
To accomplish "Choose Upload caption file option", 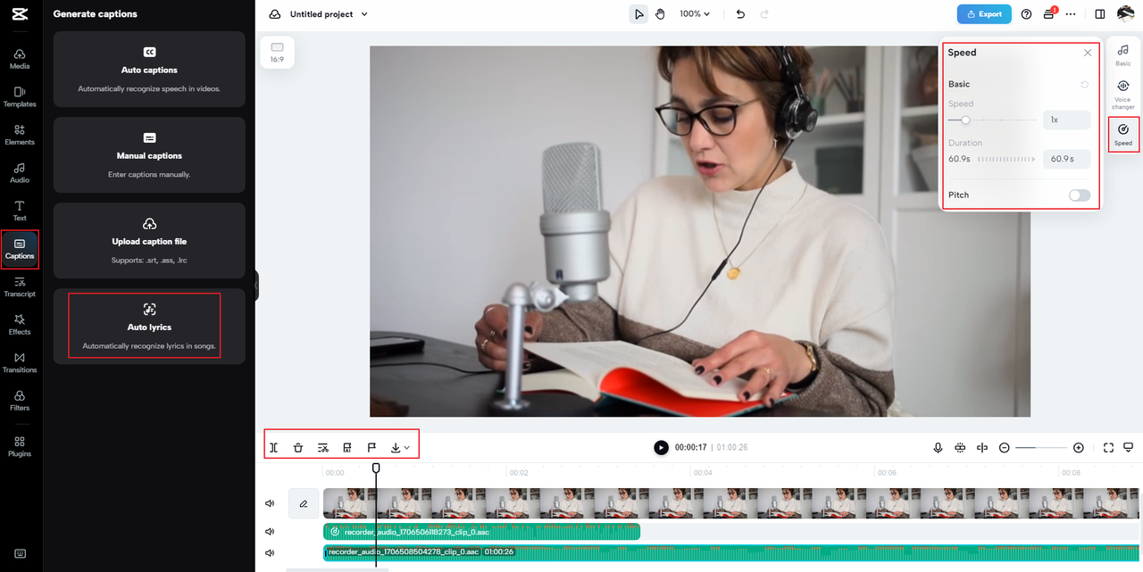I will [149, 241].
